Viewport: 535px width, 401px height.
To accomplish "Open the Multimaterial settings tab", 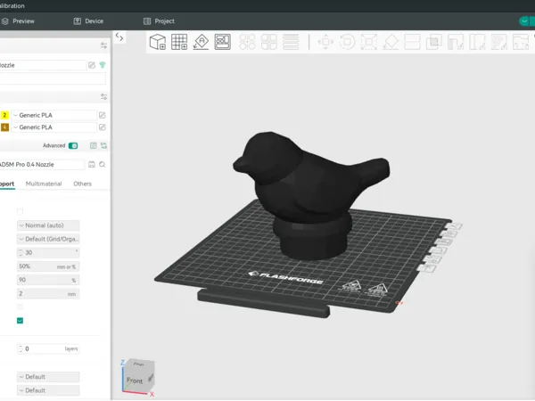I will click(44, 184).
